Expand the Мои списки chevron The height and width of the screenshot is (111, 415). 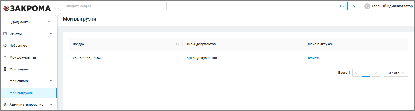tap(51, 81)
